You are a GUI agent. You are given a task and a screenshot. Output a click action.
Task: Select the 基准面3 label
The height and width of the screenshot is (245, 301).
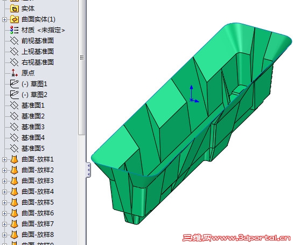[x=33, y=127]
